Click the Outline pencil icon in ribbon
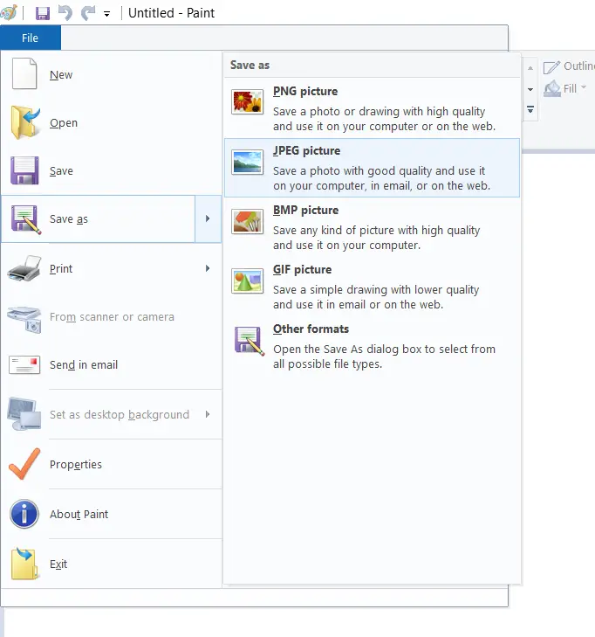This screenshot has width=595, height=637. (551, 66)
